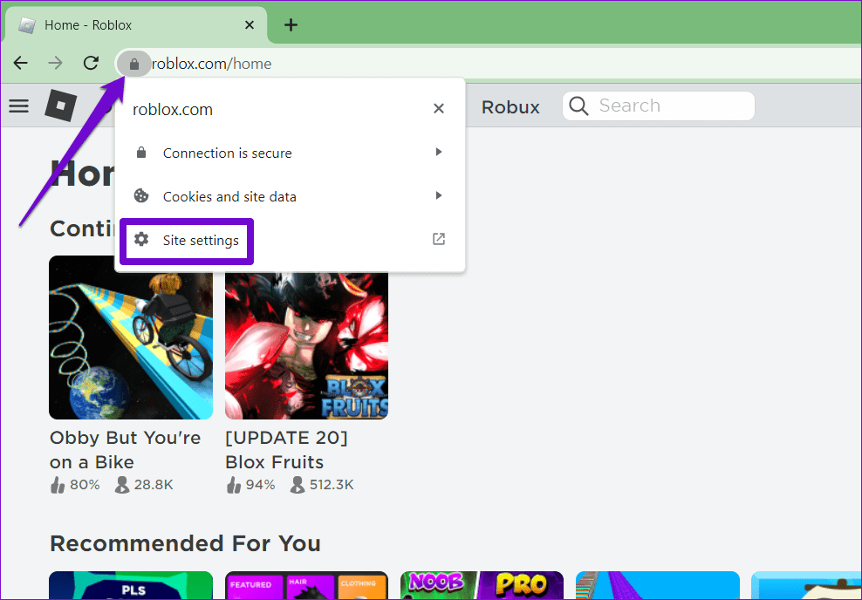Click the Site settings gear icon
Image resolution: width=862 pixels, height=600 pixels.
pyautogui.click(x=142, y=241)
